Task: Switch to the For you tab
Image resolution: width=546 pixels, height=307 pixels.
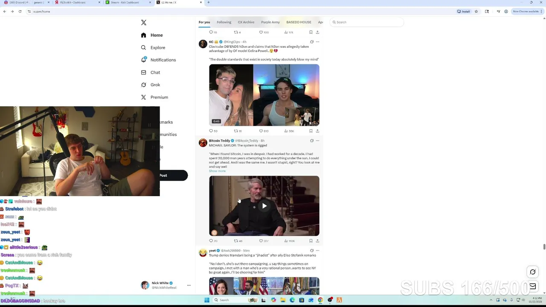Action: tap(204, 22)
